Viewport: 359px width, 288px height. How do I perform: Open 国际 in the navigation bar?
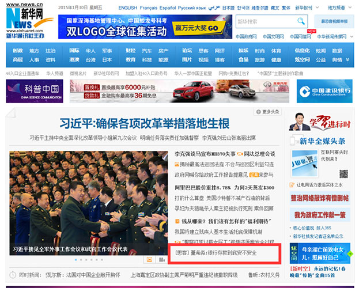tap(74, 51)
